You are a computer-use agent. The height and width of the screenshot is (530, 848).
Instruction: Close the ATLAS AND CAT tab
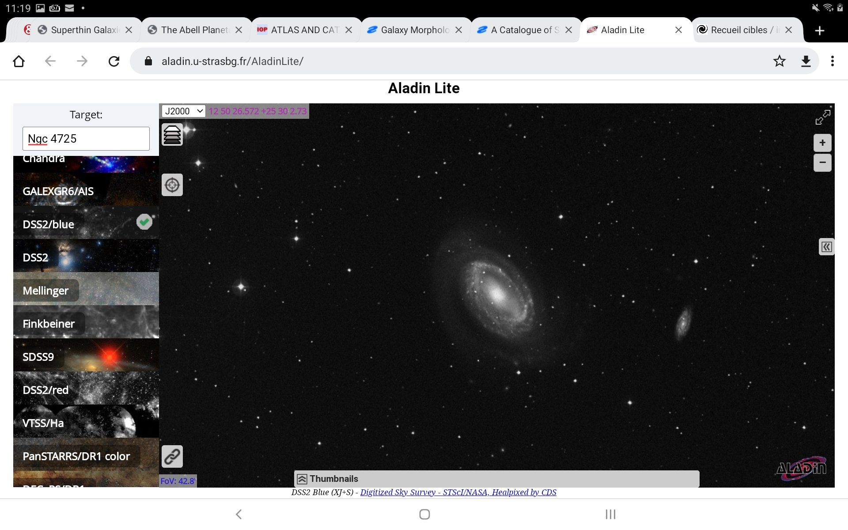[x=348, y=30]
